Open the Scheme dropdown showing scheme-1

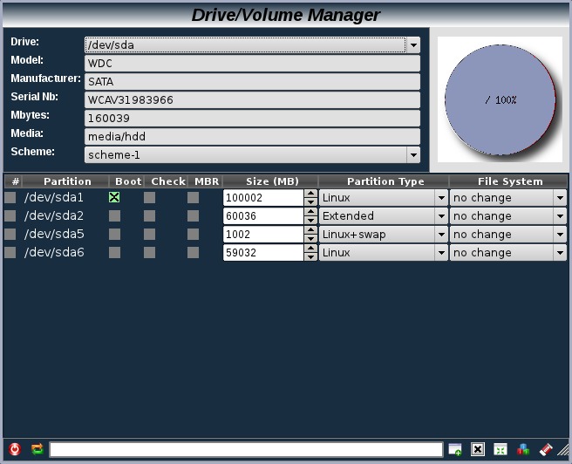pos(413,155)
